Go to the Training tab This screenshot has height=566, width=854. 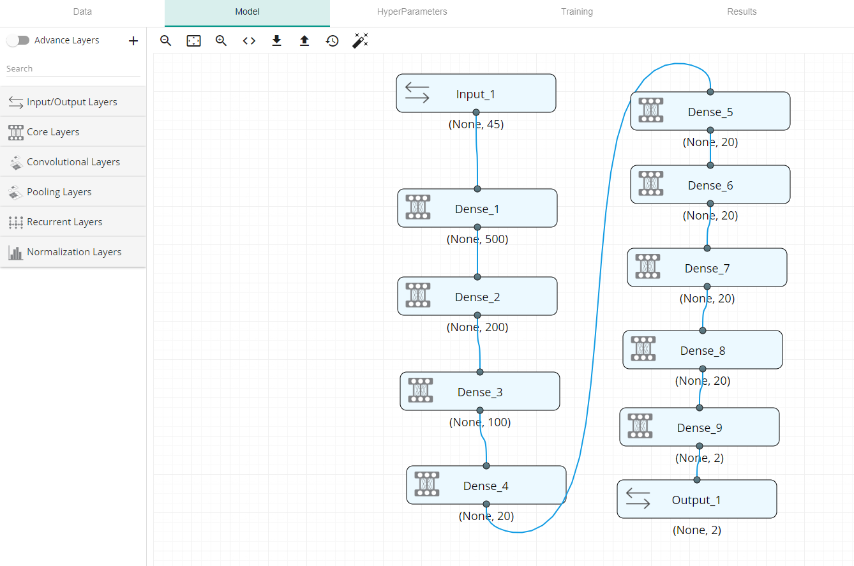pos(577,11)
